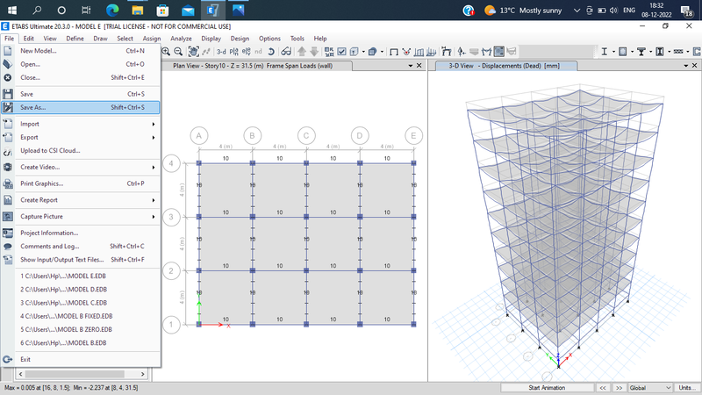
Task: Expand the Create Video submenu
Action: [154, 167]
